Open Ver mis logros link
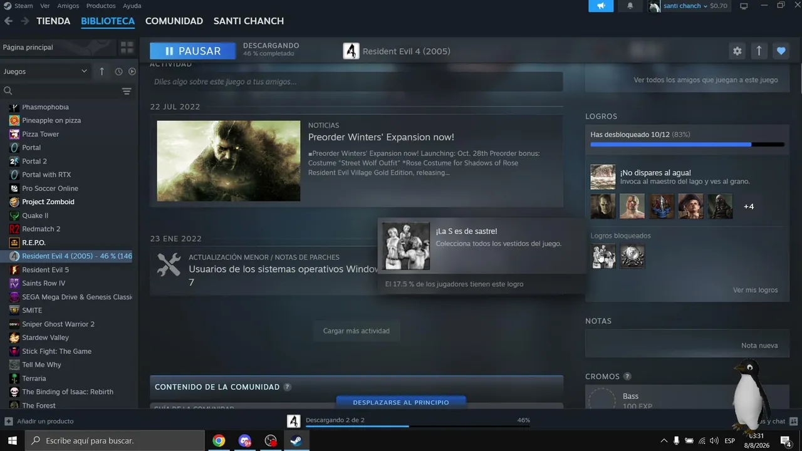Viewport: 802px width, 451px height. coord(756,290)
